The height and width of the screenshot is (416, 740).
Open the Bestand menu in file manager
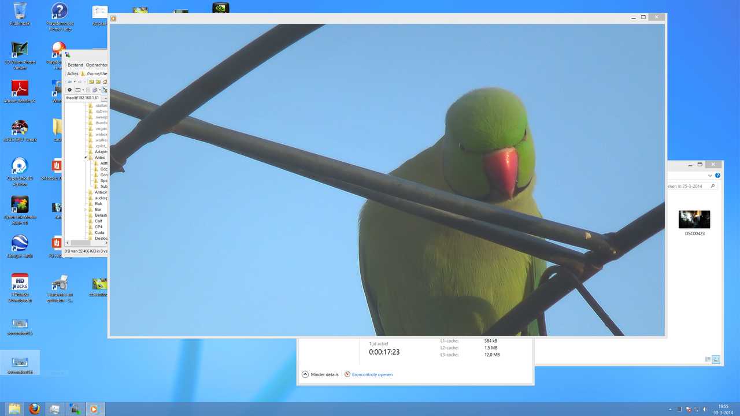point(76,65)
